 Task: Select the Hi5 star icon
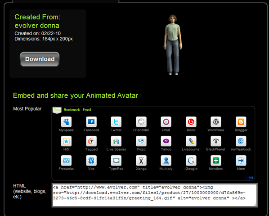coord(66,141)
